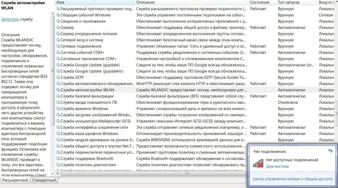This screenshot has height=188, width=338.
Task: Click Нет подключения heading in popup
Action: [x=270, y=152]
